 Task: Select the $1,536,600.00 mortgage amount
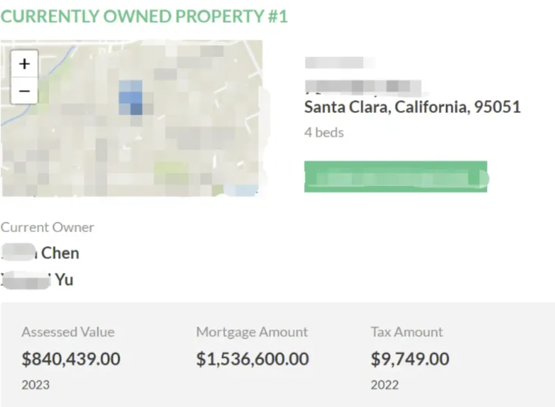(253, 359)
